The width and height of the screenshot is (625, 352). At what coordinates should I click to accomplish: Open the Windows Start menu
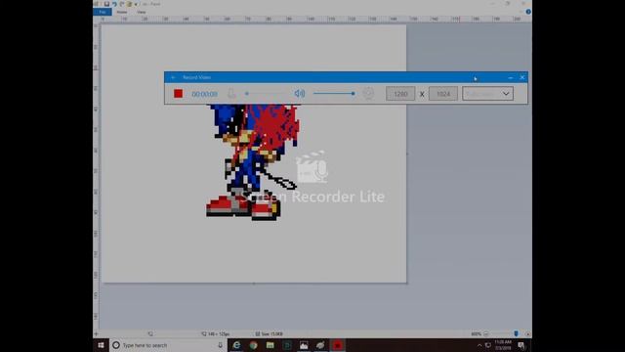101,345
